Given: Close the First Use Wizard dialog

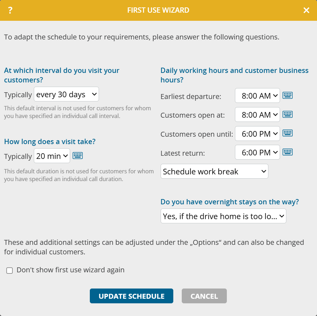Looking at the screenshot, I should (306, 10).
